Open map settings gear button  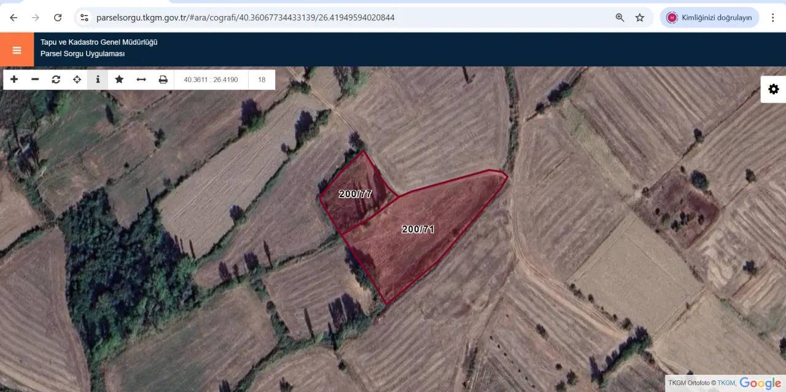(773, 89)
